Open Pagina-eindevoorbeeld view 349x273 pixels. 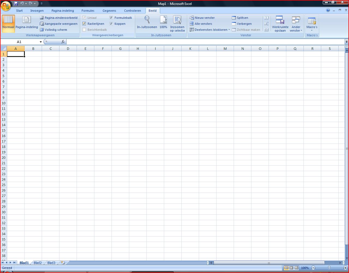click(59, 18)
